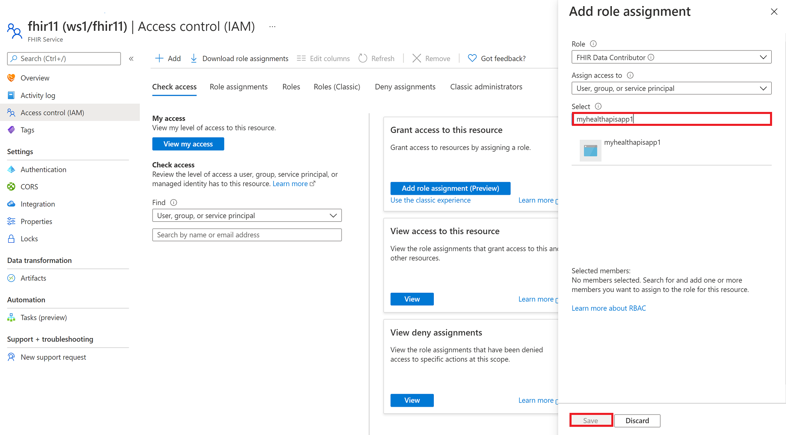The height and width of the screenshot is (435, 786).
Task: Click the Overview heart icon
Action: 11,78
